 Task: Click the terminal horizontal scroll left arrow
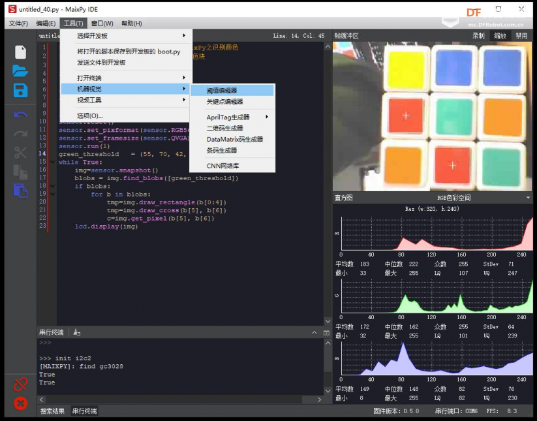(x=42, y=399)
